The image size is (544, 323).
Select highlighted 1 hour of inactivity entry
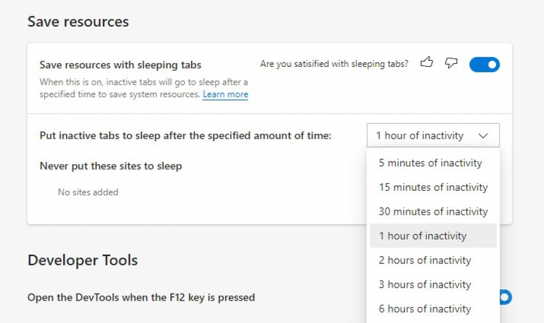pos(433,235)
